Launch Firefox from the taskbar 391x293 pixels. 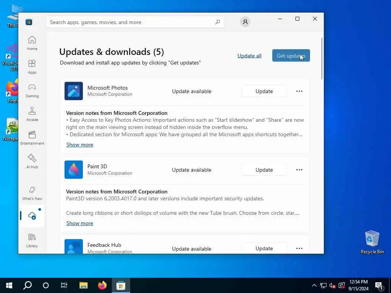click(x=102, y=285)
